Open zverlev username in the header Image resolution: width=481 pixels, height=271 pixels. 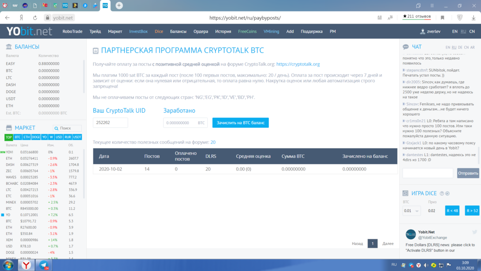[x=433, y=31]
